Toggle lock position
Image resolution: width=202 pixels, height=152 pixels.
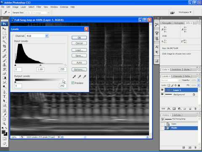tap(175, 85)
